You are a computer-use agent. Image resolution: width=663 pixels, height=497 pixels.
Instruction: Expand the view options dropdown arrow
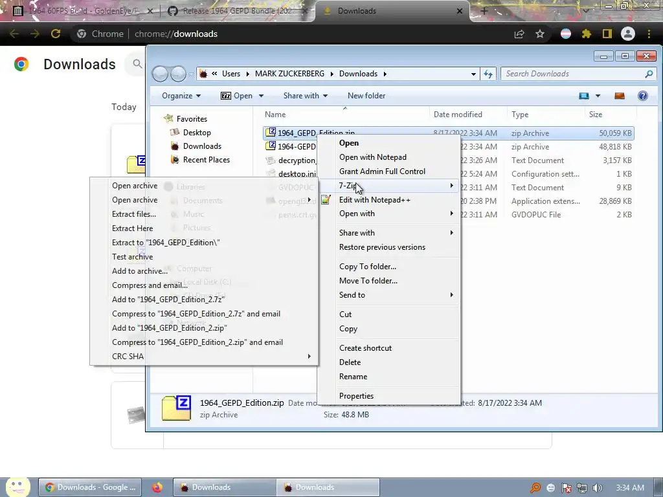(x=598, y=96)
